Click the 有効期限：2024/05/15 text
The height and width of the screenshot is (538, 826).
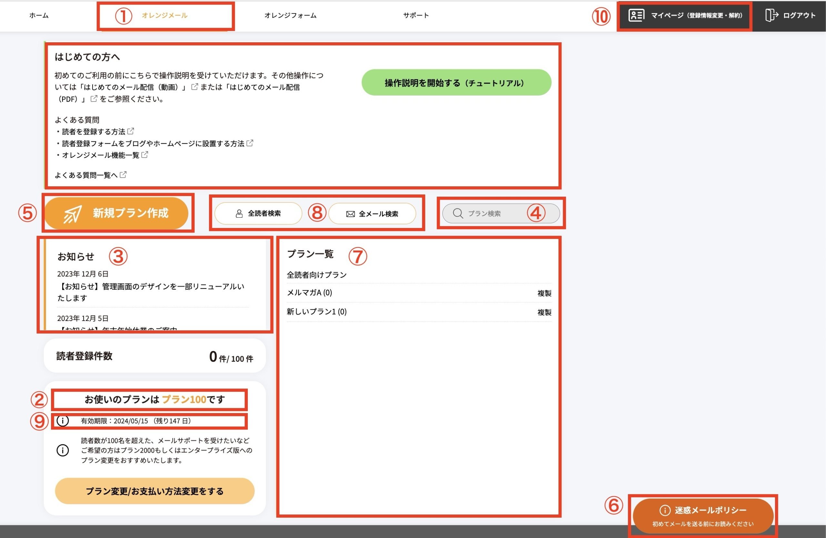(136, 421)
